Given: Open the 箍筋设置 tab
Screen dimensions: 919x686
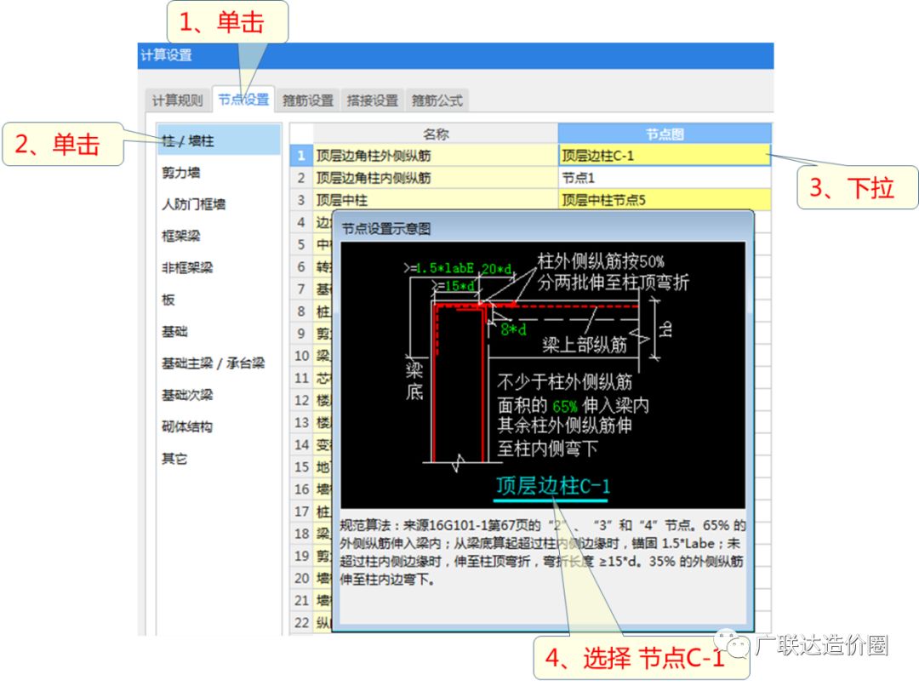Looking at the screenshot, I should coord(308,100).
